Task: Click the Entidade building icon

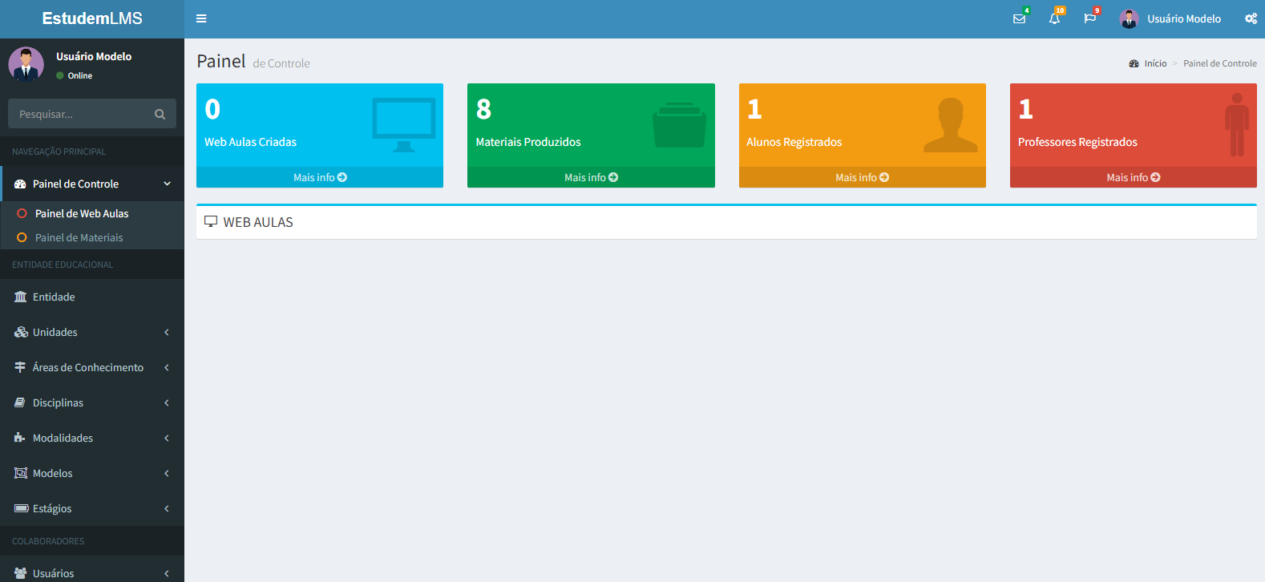Action: [x=20, y=297]
